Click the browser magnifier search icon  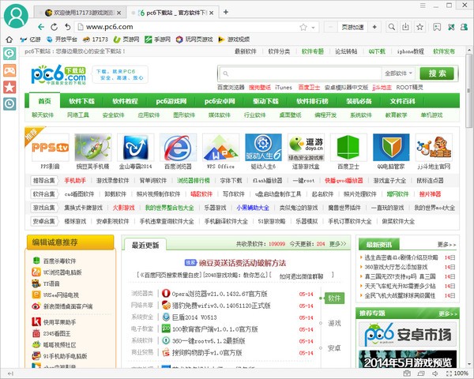(392, 27)
